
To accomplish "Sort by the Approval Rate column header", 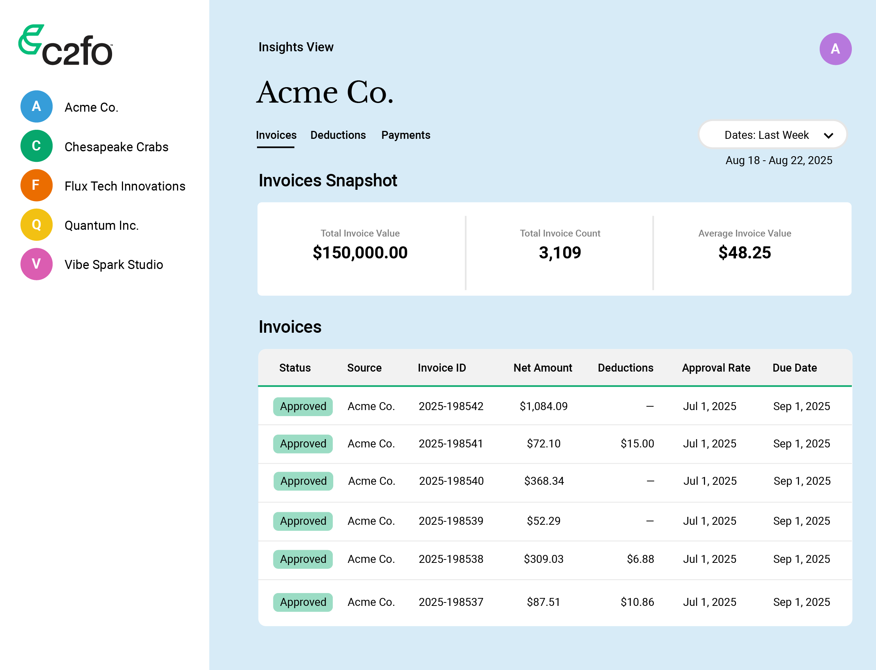I will coord(716,368).
